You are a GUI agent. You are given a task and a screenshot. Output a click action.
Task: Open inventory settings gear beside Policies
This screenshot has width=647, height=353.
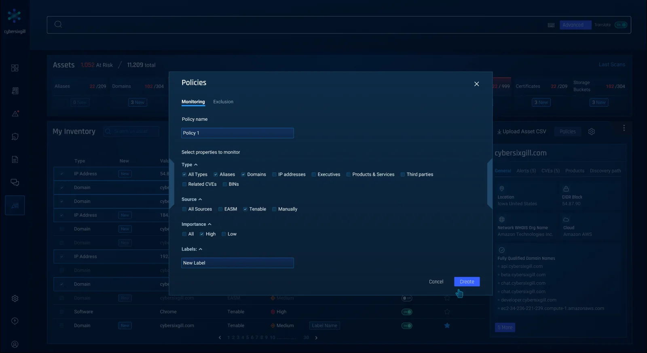pos(592,132)
